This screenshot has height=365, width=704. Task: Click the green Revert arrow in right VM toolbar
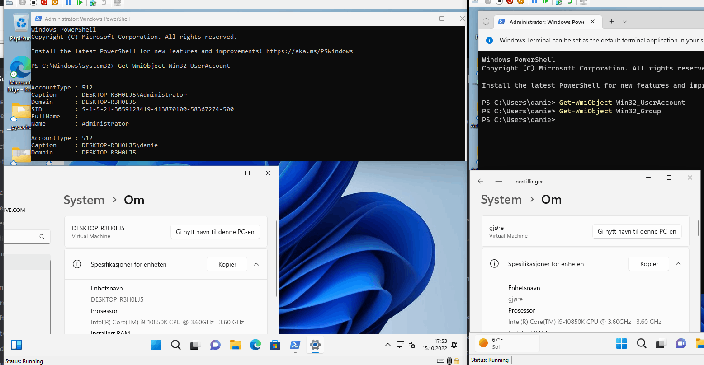click(570, 2)
